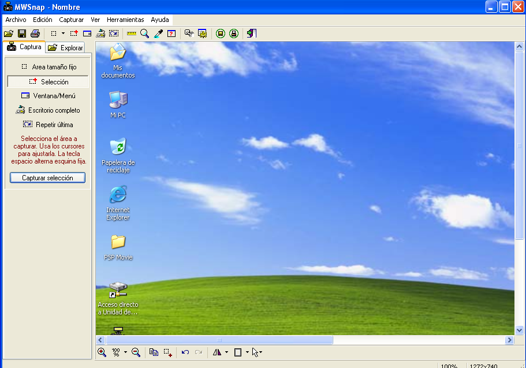Toggle auto-print with the green circled printer icon

tap(234, 34)
